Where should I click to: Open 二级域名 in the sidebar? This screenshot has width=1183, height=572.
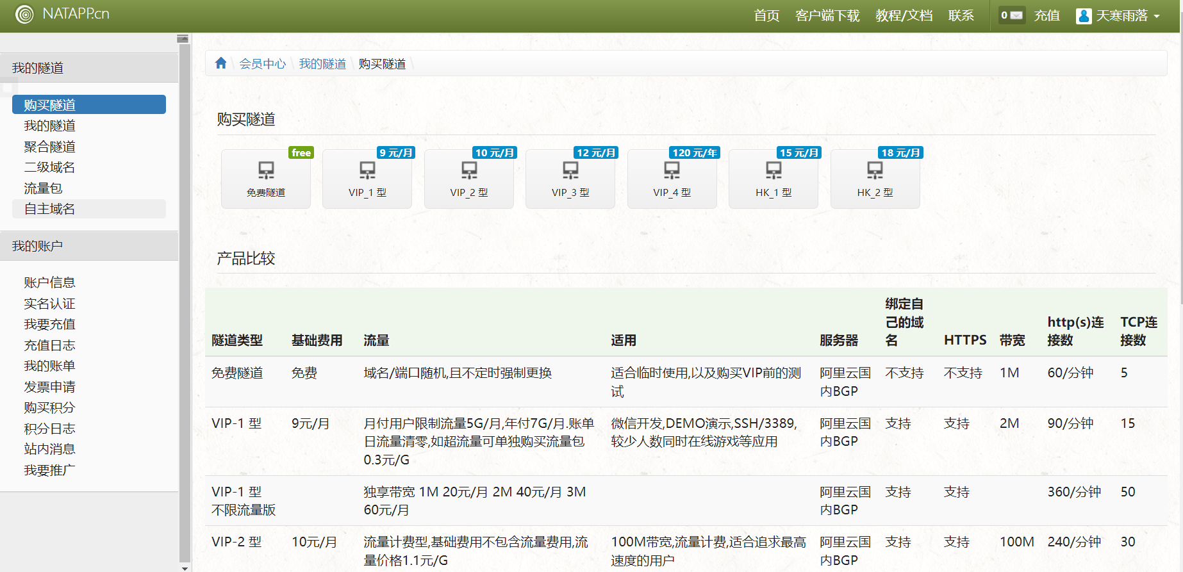pos(49,168)
